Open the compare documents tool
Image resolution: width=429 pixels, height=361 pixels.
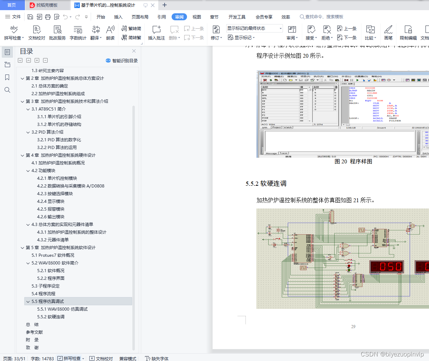(370, 33)
